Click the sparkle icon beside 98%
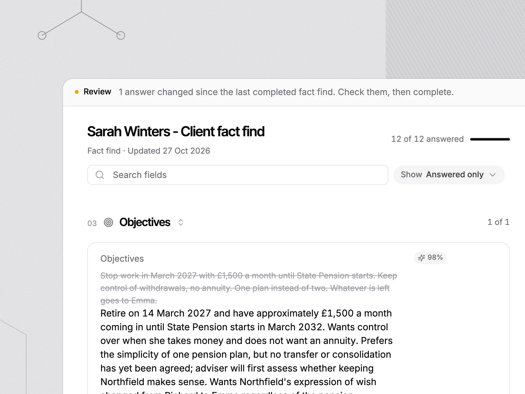525x394 pixels. point(421,258)
